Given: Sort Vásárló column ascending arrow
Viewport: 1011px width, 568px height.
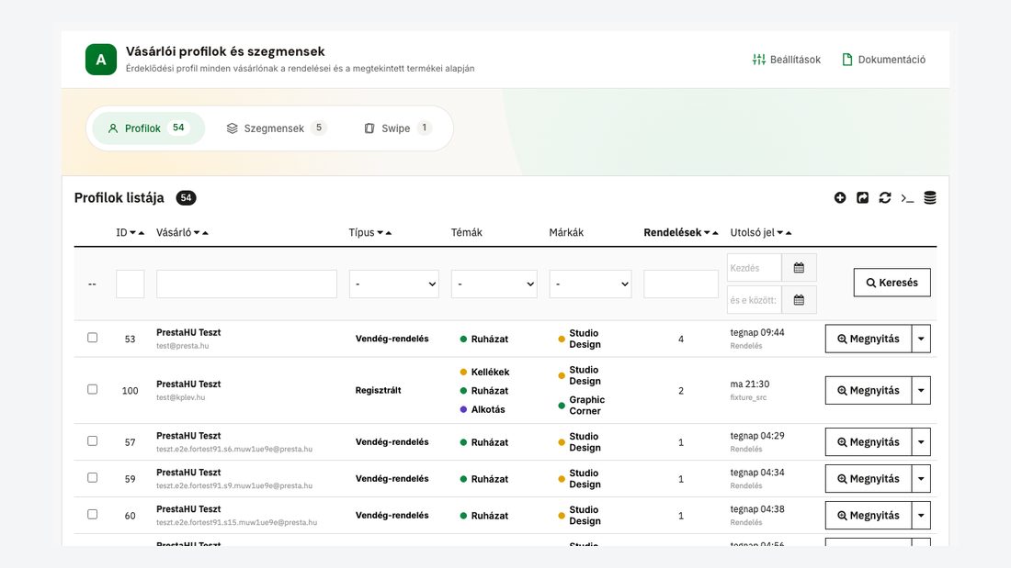Looking at the screenshot, I should pyautogui.click(x=205, y=233).
